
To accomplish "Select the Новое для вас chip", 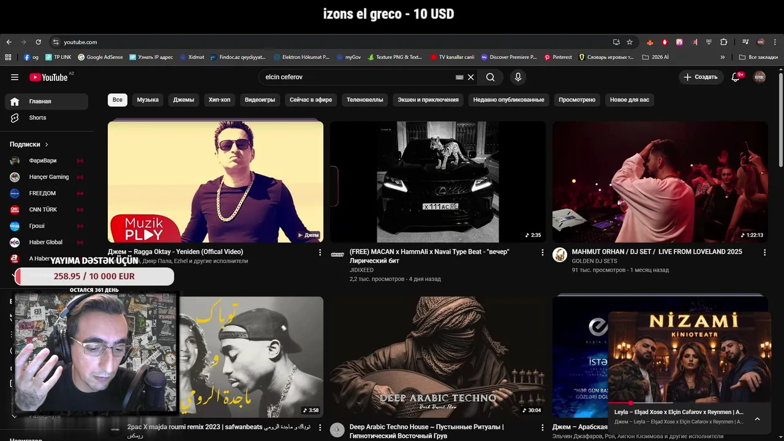I will [630, 100].
